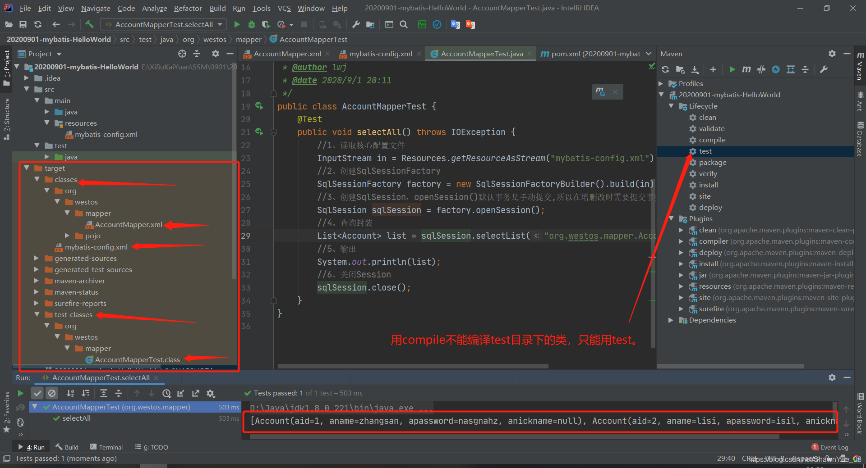Open the Refactor menu

pos(188,8)
